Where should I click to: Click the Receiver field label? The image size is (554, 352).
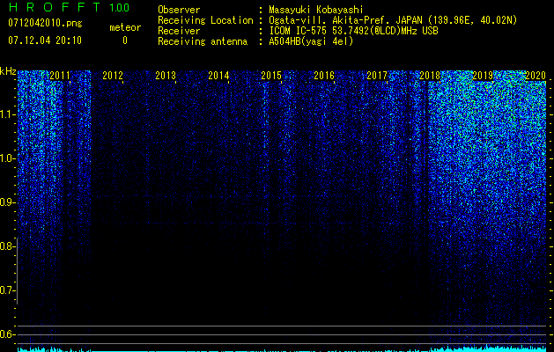[x=179, y=31]
